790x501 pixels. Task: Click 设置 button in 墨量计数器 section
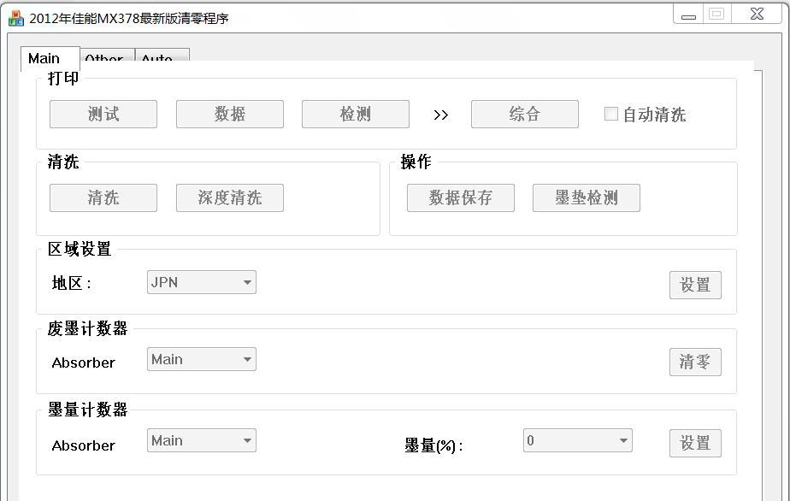(695, 443)
